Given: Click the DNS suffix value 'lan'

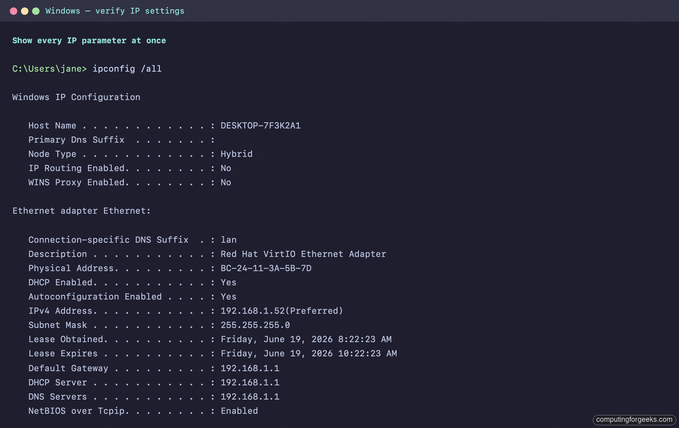Looking at the screenshot, I should [x=228, y=240].
